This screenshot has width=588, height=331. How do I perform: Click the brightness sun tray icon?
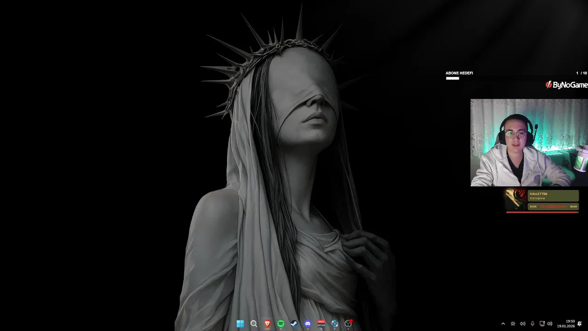pyautogui.click(x=513, y=324)
